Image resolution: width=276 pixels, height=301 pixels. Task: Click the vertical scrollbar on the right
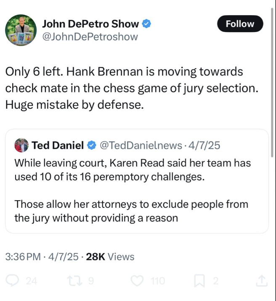click(273, 84)
